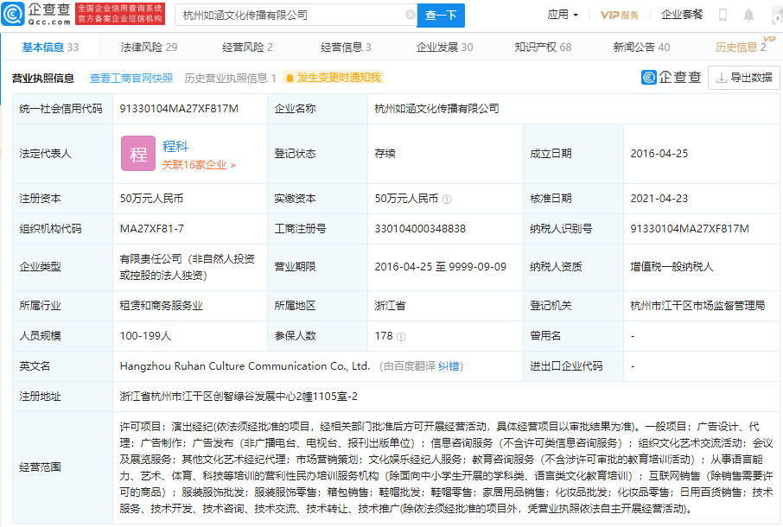Click info icon beside 实缴资本 50万元人民币

click(447, 199)
